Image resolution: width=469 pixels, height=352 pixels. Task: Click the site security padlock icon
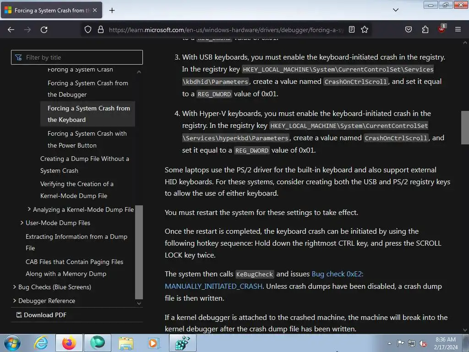click(x=101, y=30)
